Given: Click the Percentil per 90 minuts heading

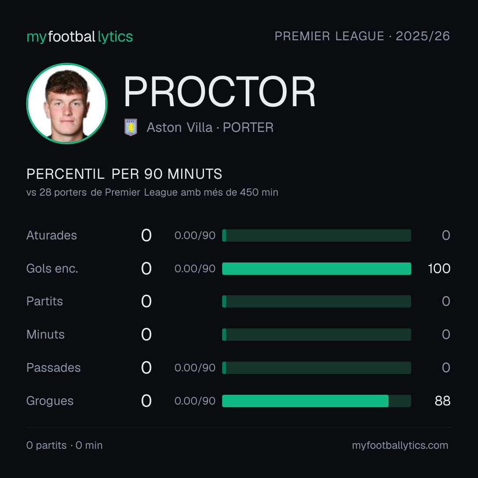Looking at the screenshot, I should [124, 174].
